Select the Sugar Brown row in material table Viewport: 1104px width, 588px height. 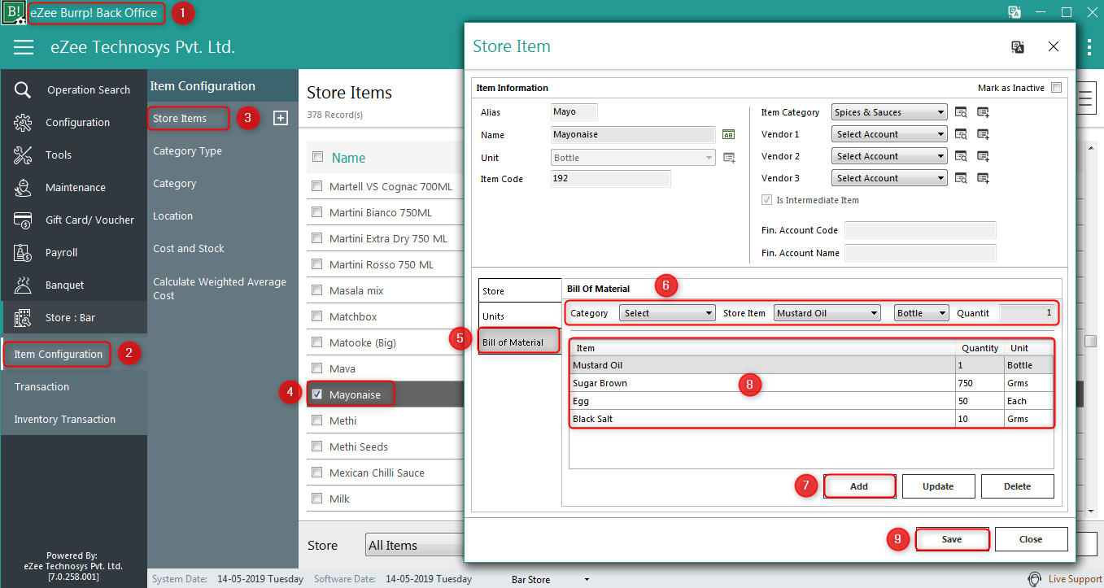click(811, 383)
